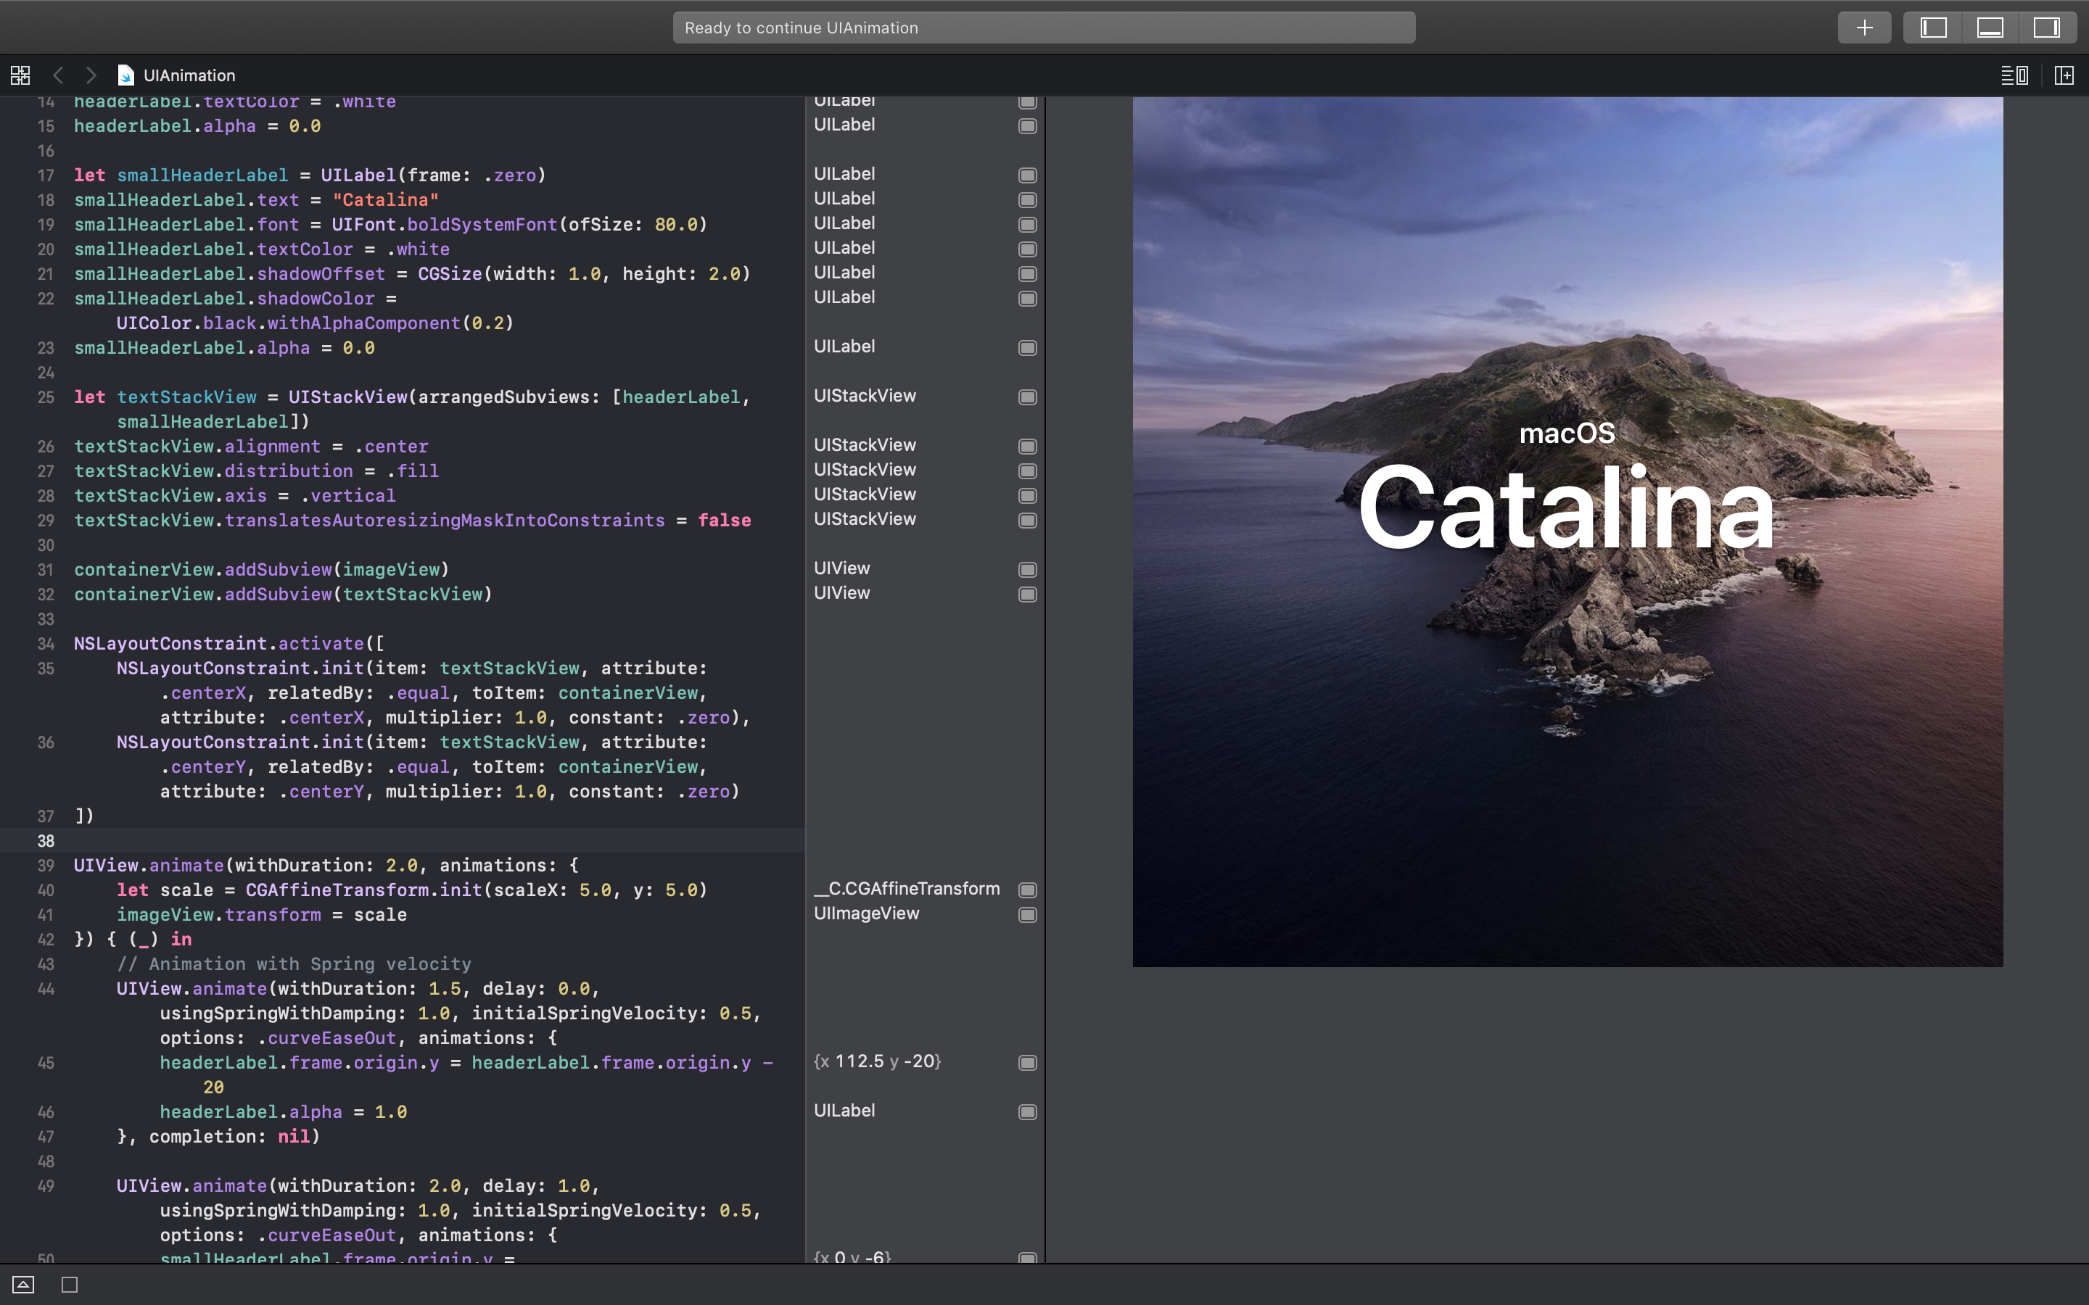Show result for line 22 UILabel
Viewport: 2089px width, 1305px height.
1027,299
